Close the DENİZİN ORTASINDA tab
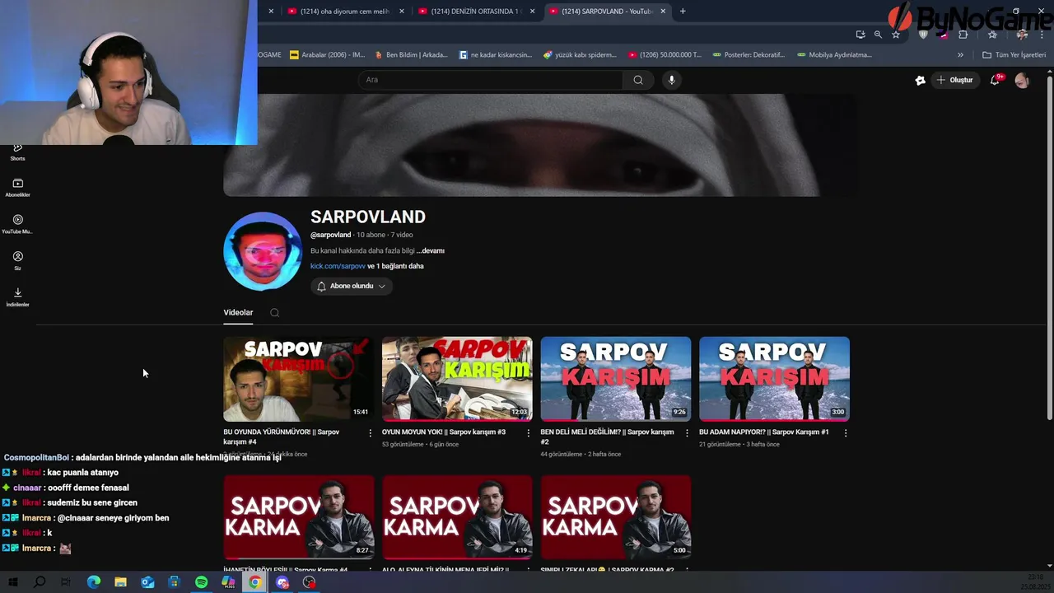This screenshot has height=593, width=1054. (533, 12)
